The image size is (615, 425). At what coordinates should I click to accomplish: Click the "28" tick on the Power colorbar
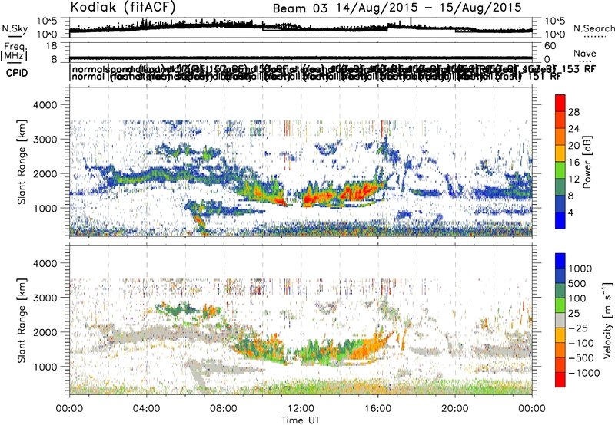pos(573,112)
